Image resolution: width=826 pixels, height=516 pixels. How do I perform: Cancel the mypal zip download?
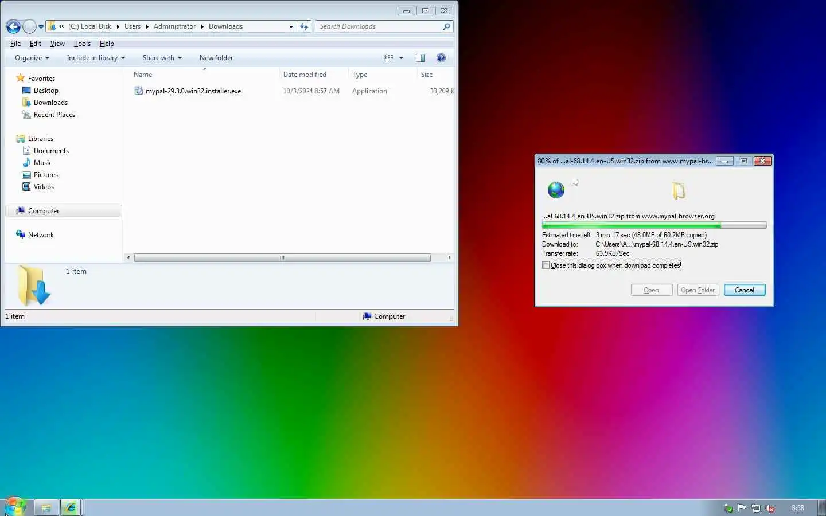tap(745, 290)
